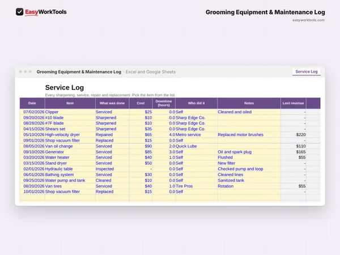The width and height of the screenshot is (340, 255).
Task: Select date cell 07/02/2026
Action: (33, 112)
